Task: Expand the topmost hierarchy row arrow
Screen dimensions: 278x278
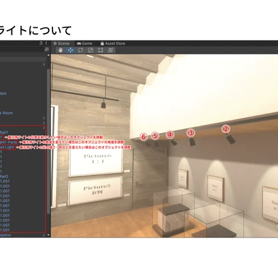Action: 44,65
